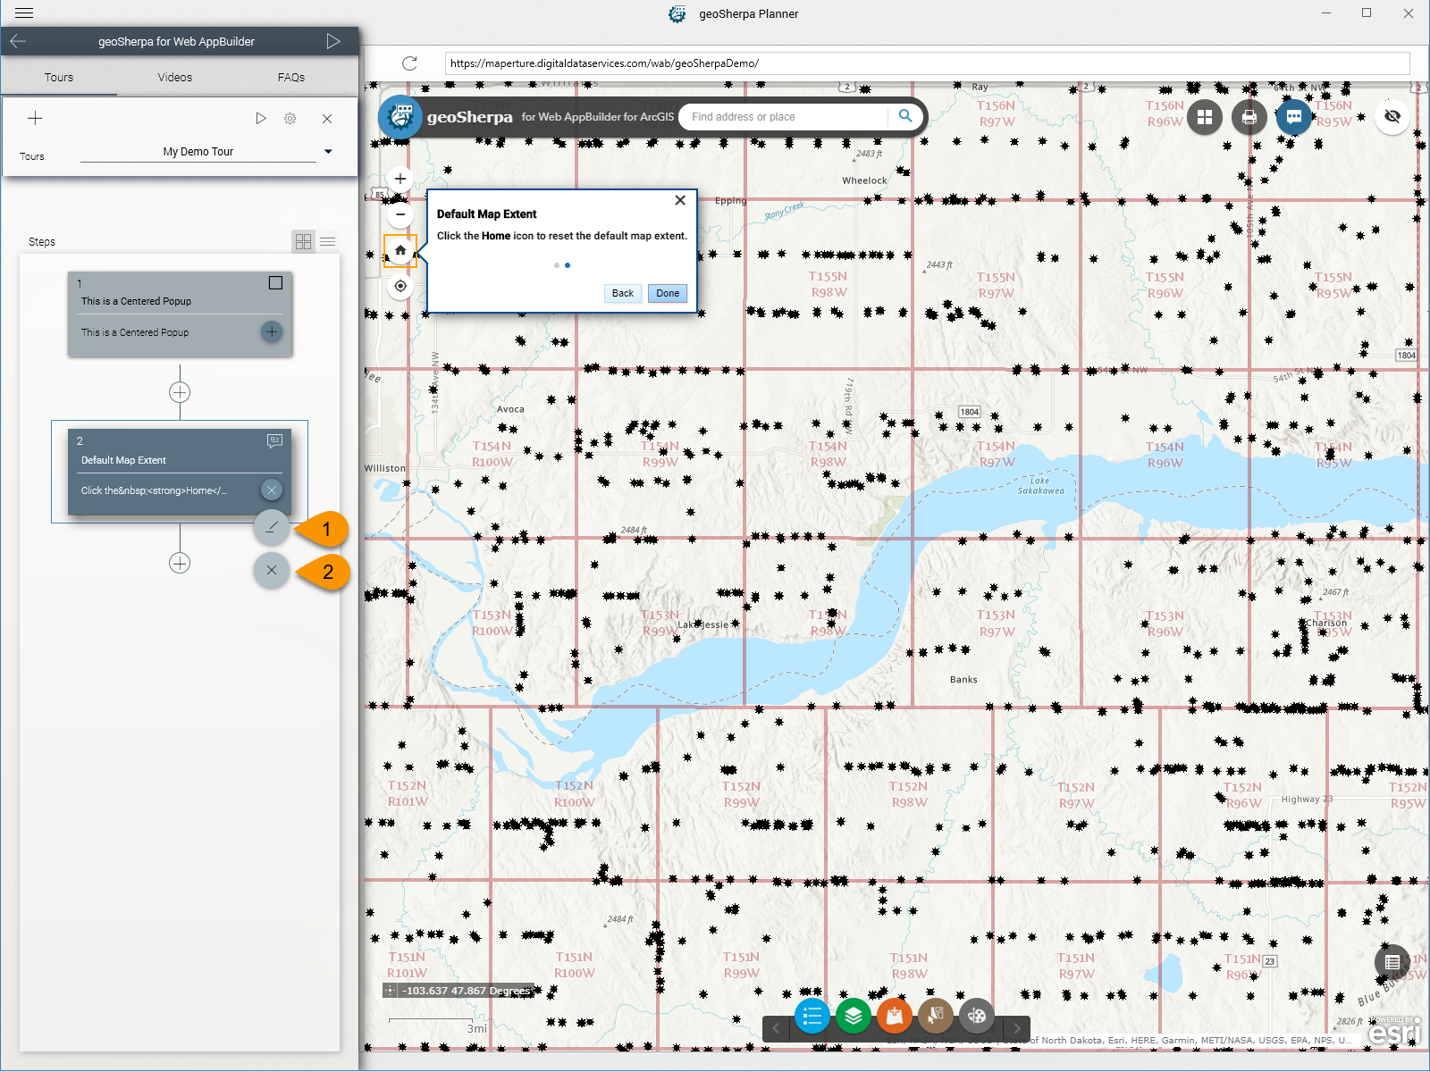Close the Default Map Extent tooltip
The width and height of the screenshot is (1430, 1072).
point(680,200)
